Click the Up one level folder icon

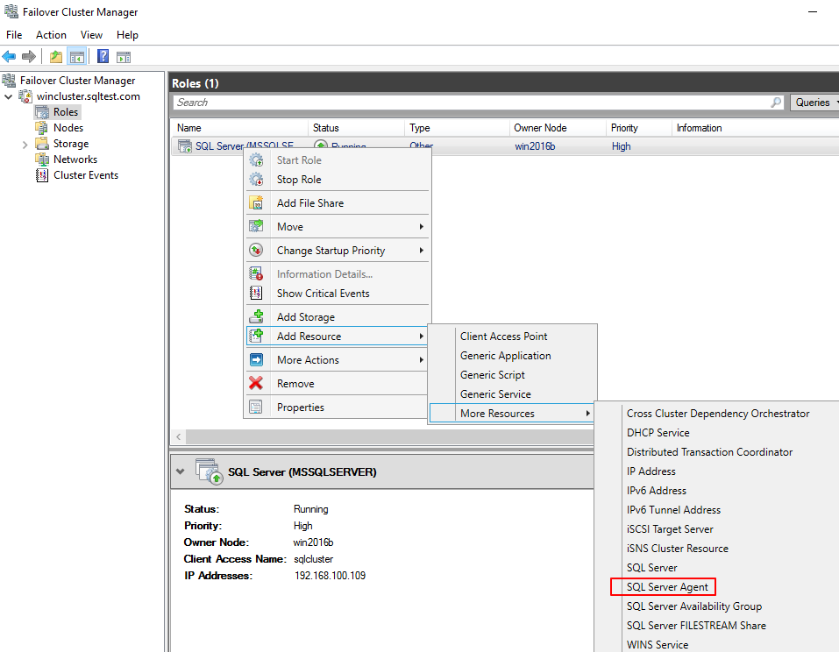55,57
